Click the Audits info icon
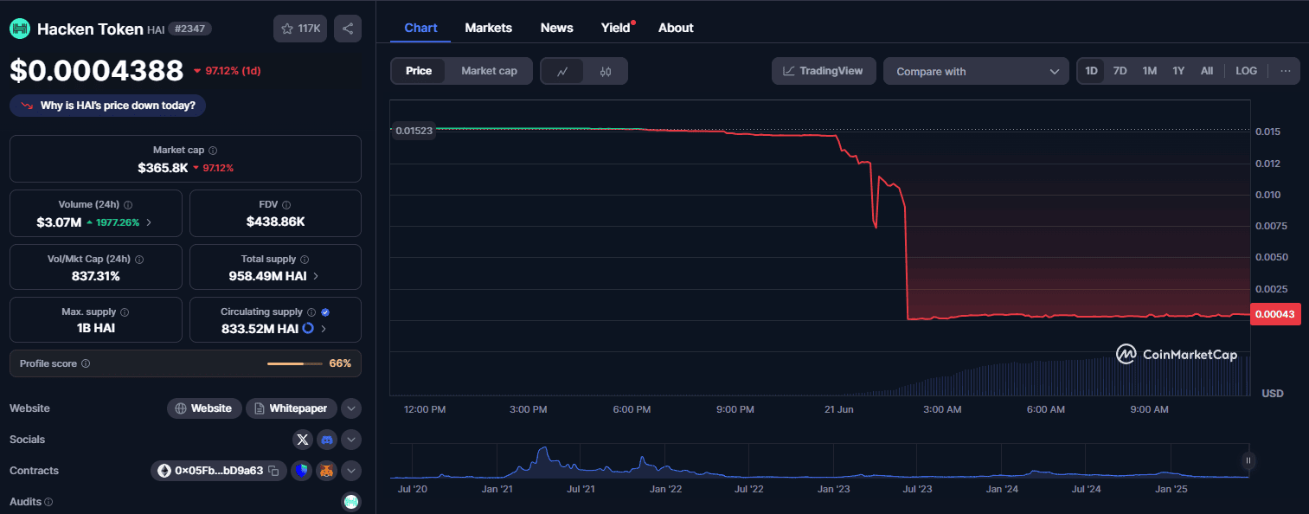Image resolution: width=1309 pixels, height=514 pixels. coord(48,502)
